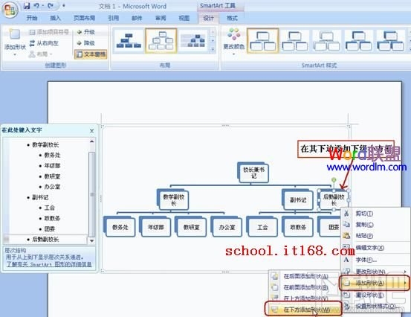The width and height of the screenshot is (411, 317).
Task: Click the 教学副校长 bullet in text pane
Action: 45,144
